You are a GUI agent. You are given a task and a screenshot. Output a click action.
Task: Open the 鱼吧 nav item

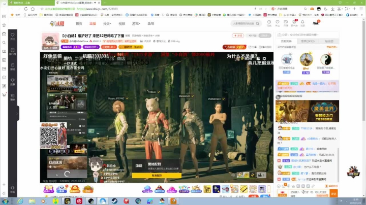point(151,23)
